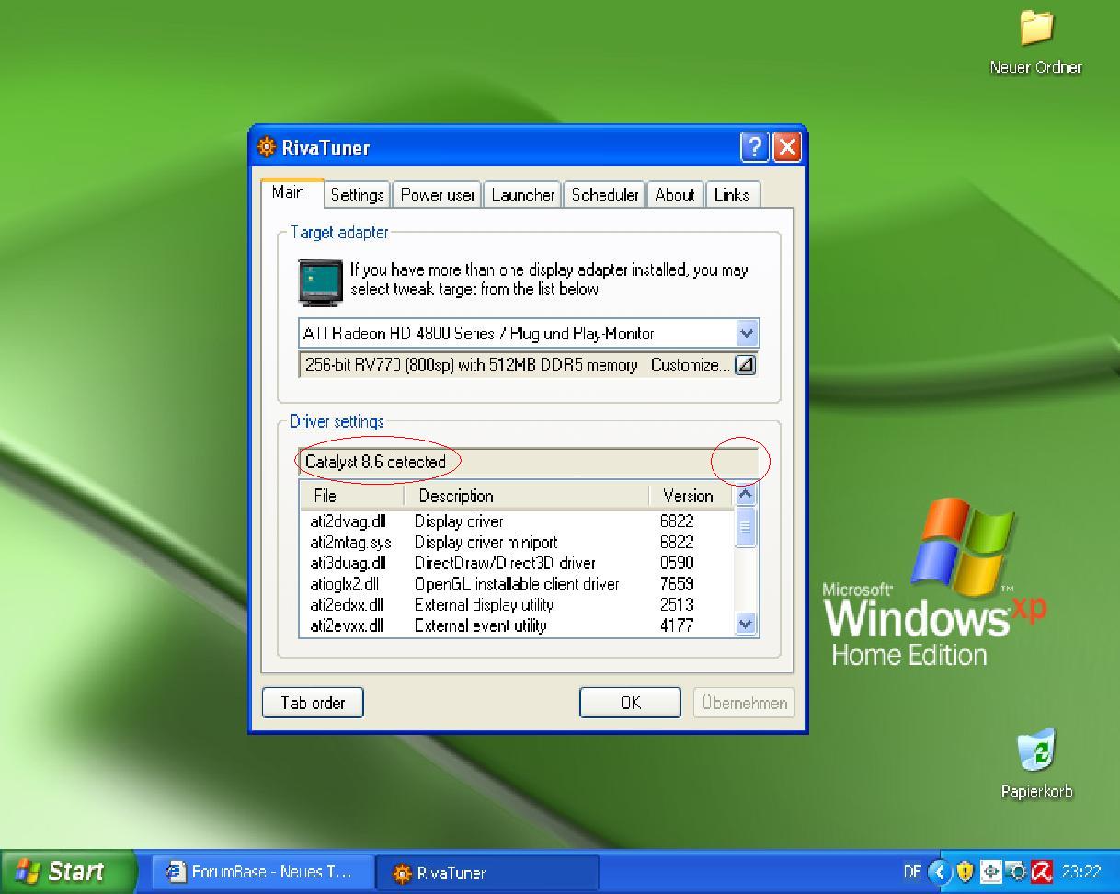
Task: Click 'Catalyst 8.6 detected' text
Action: 375,462
